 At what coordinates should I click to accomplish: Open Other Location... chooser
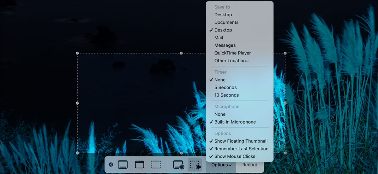[232, 61]
